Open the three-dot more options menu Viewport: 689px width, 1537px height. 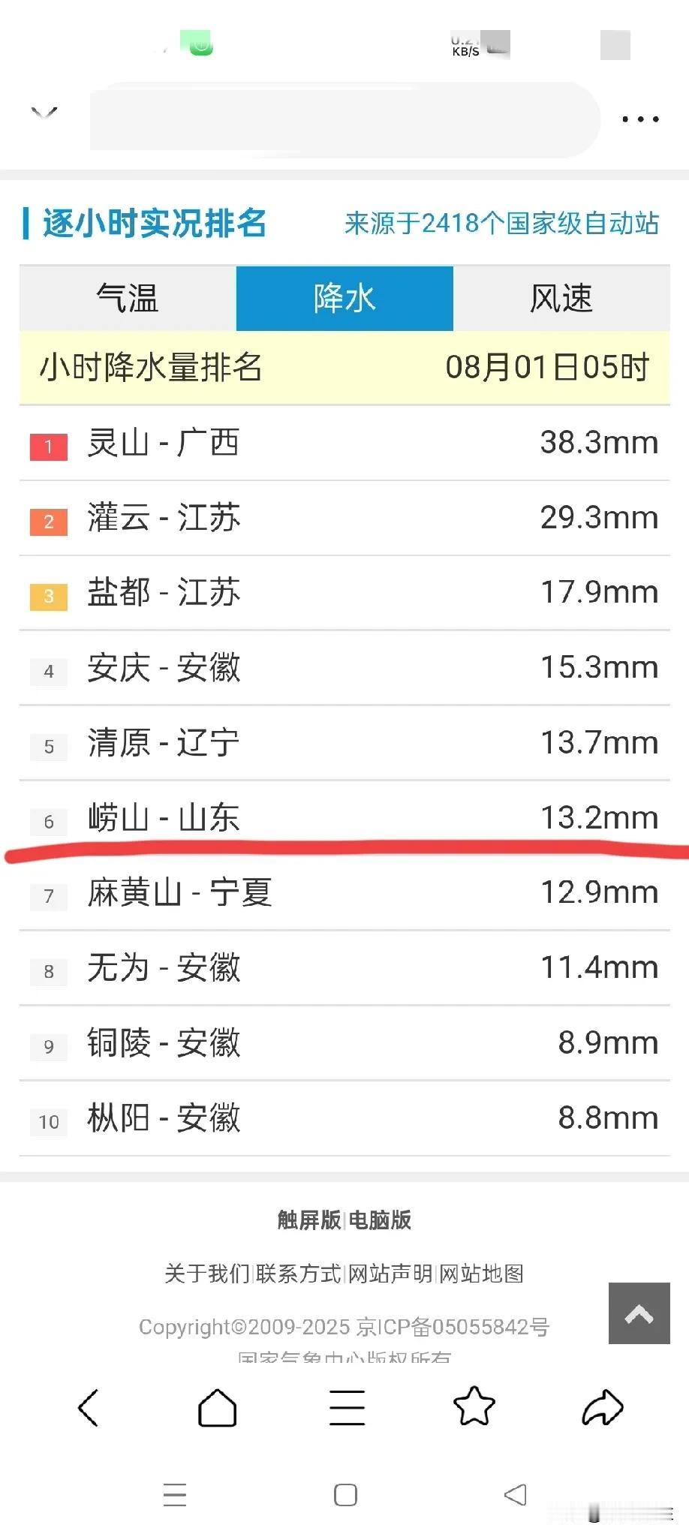[640, 119]
